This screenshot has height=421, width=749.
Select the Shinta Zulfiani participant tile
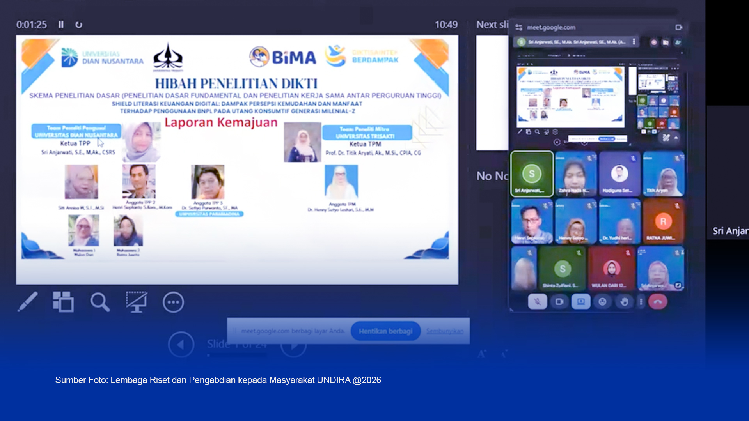tap(562, 269)
